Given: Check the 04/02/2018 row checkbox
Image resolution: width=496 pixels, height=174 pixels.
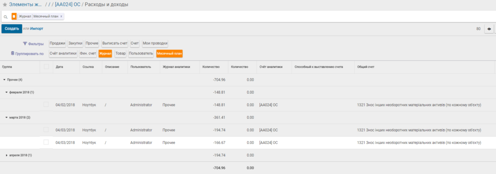Looking at the screenshot, I should tap(46, 104).
